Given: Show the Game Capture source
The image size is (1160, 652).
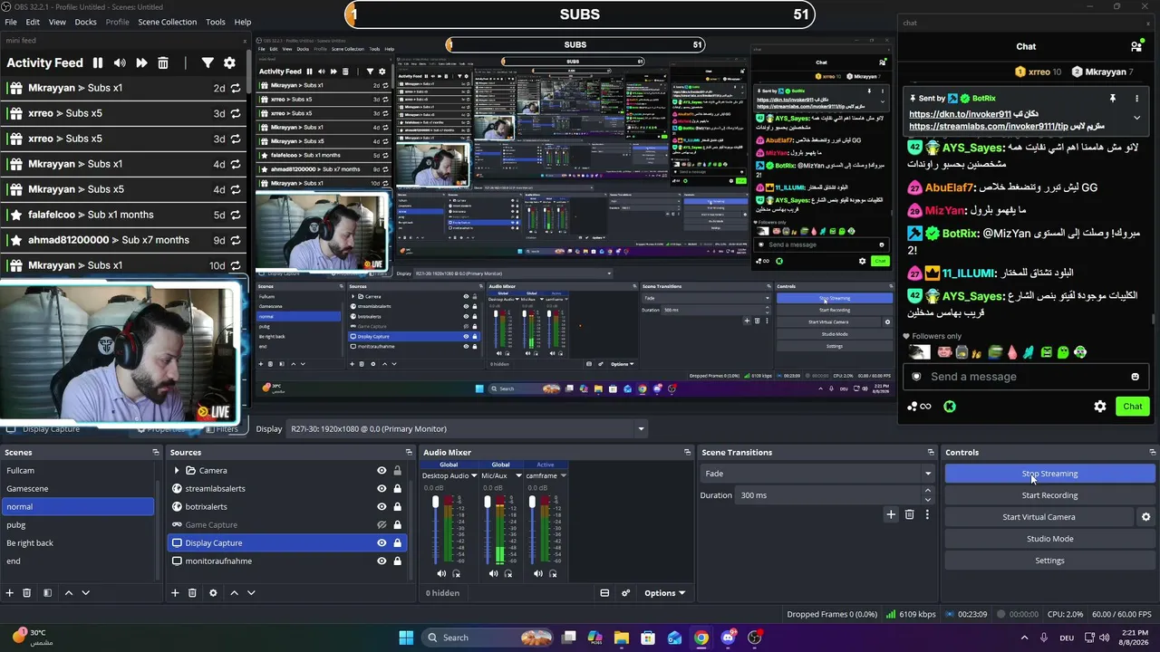Looking at the screenshot, I should click(x=382, y=525).
